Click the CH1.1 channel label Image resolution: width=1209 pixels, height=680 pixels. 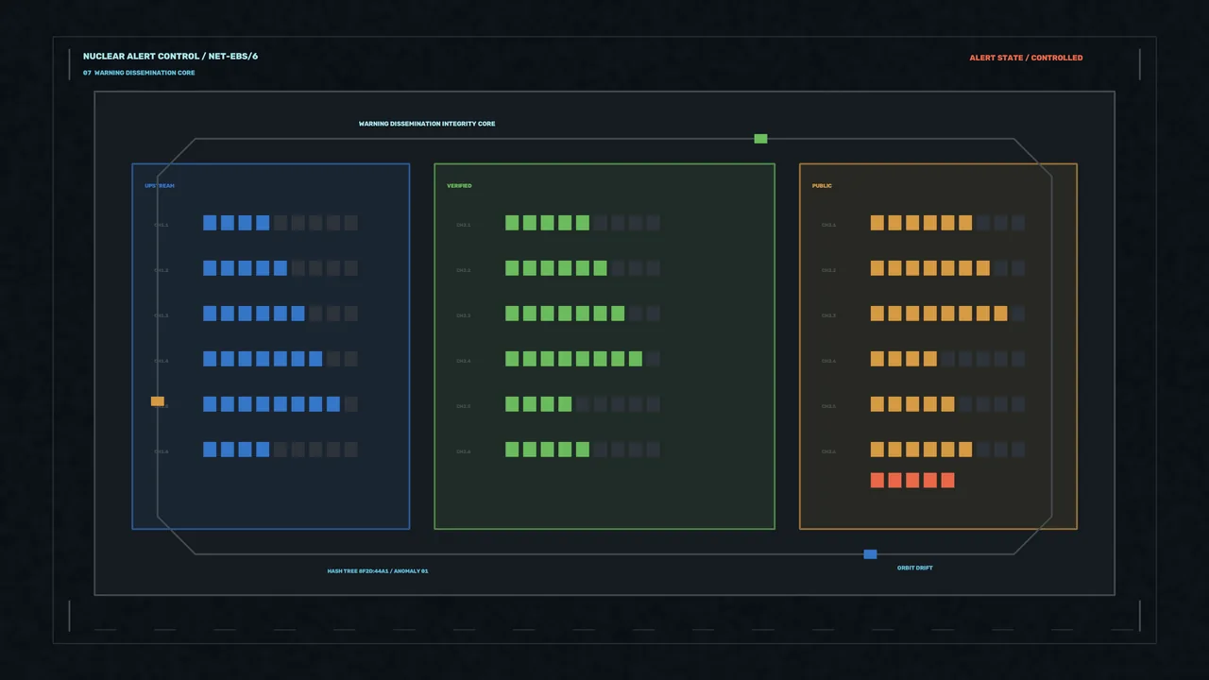click(162, 225)
